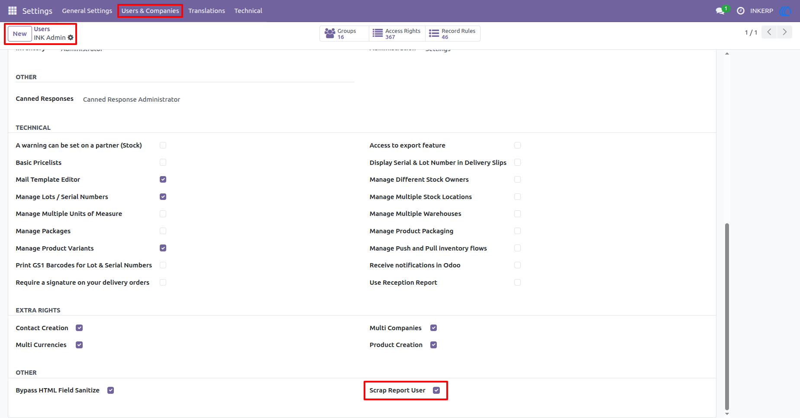Go to the next record arrow

(784, 32)
